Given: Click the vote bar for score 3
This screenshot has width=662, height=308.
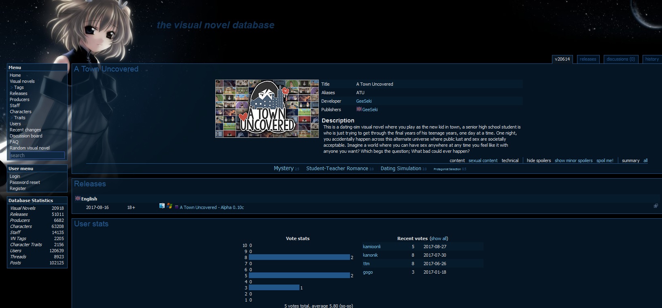Looking at the screenshot, I should (274, 287).
